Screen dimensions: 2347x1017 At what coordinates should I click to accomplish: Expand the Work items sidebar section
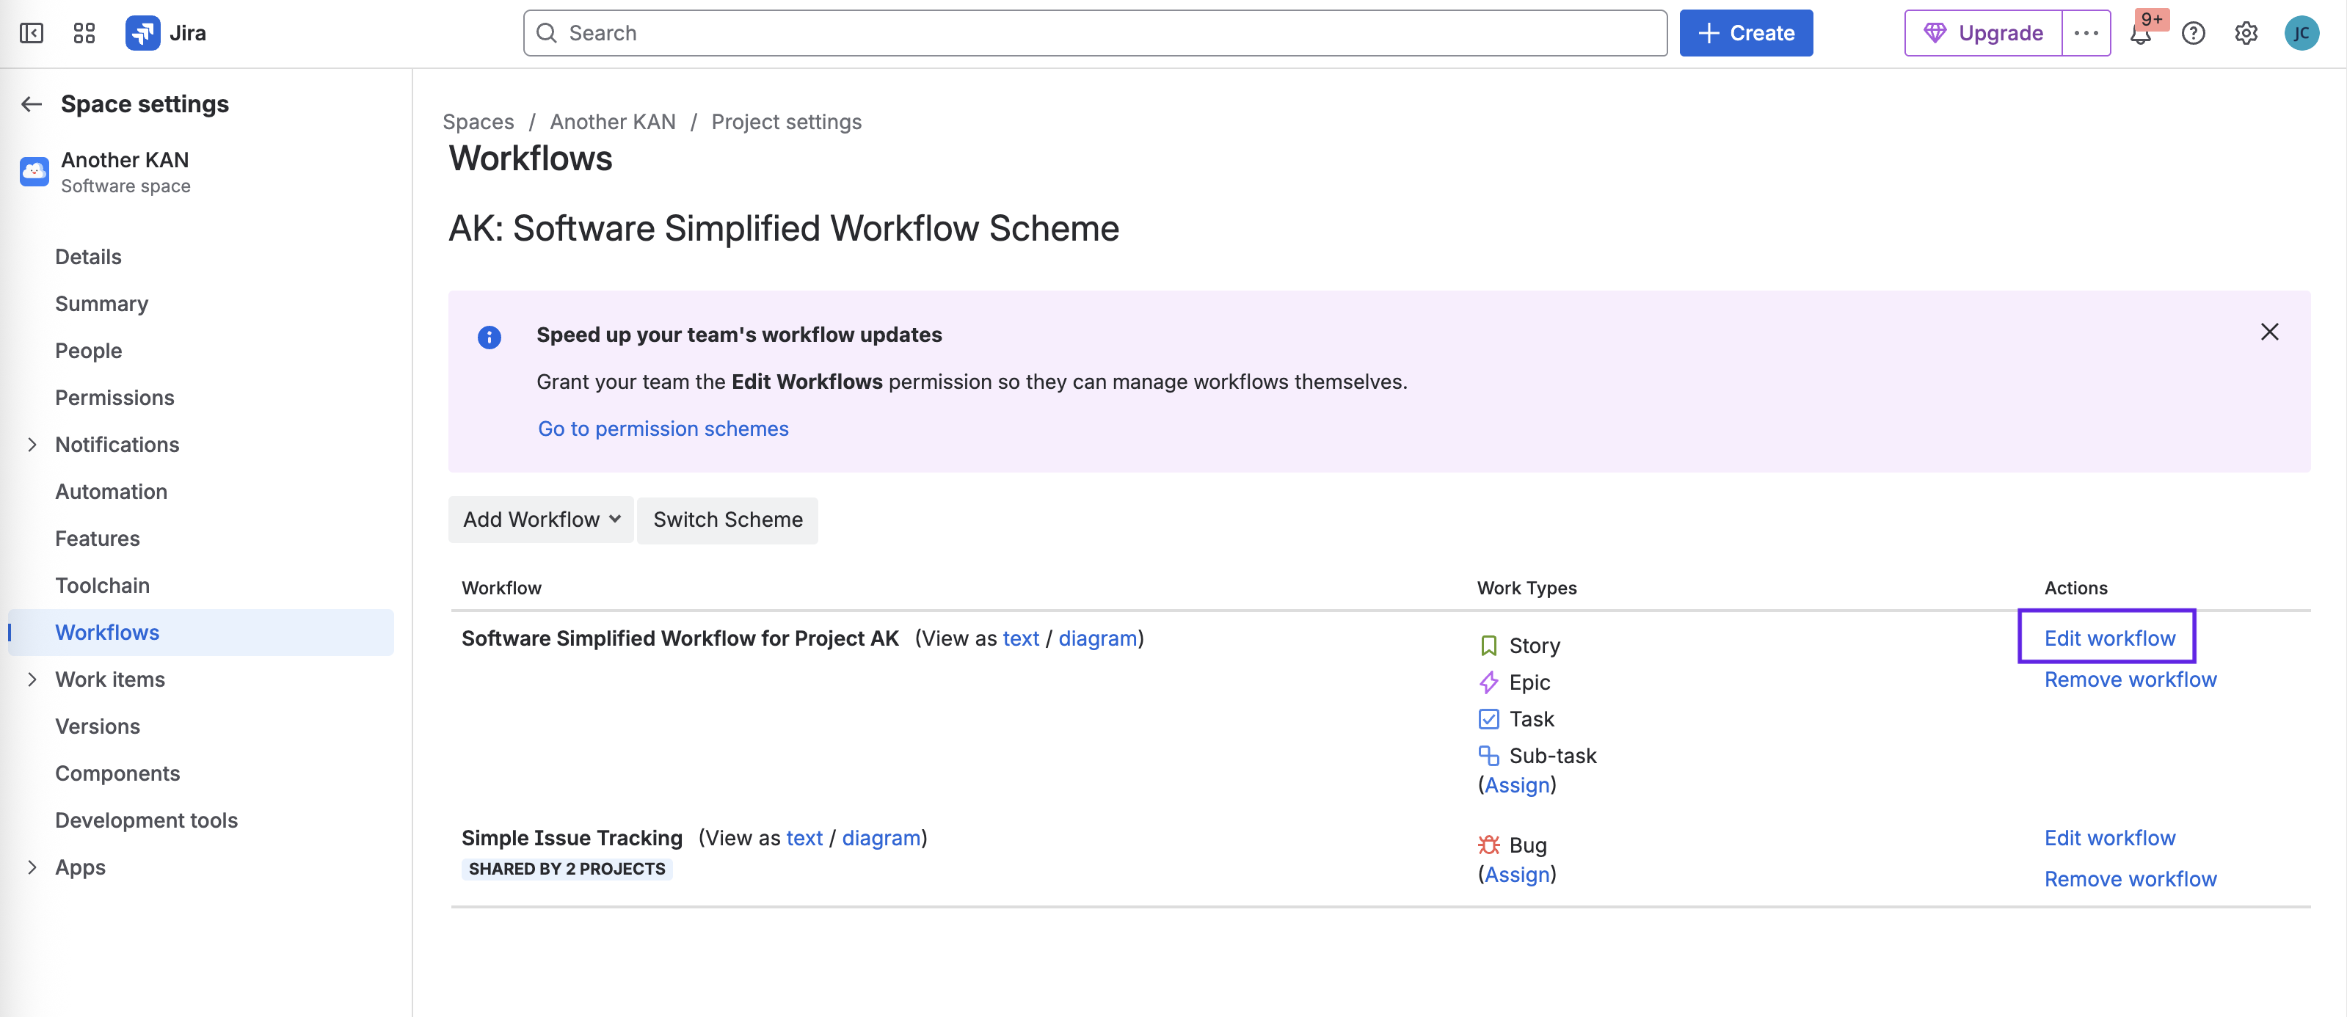[32, 679]
